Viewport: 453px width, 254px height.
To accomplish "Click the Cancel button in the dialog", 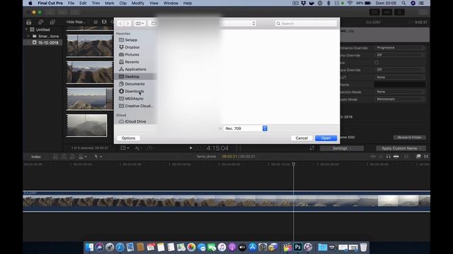I will [x=302, y=138].
